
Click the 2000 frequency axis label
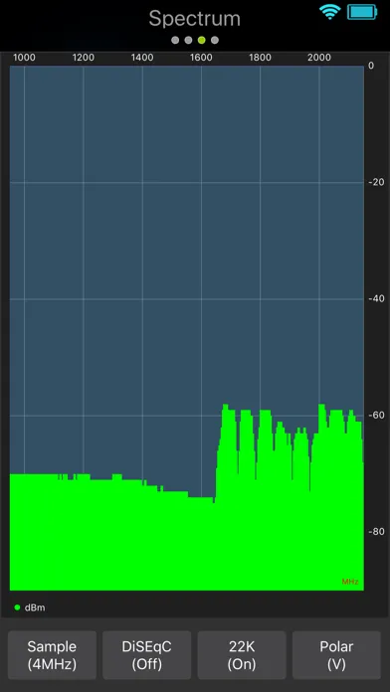319,58
